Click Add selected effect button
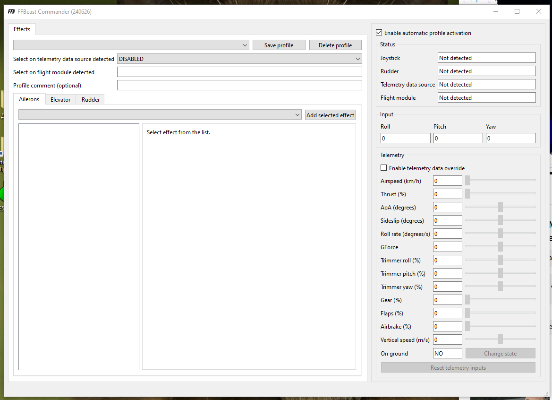 pos(330,115)
